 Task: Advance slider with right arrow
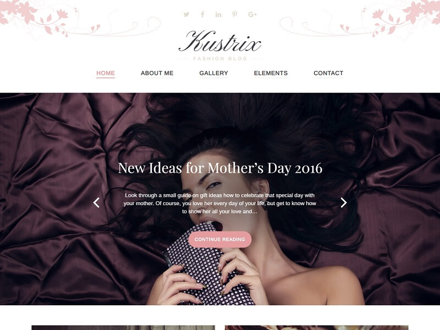point(343,202)
